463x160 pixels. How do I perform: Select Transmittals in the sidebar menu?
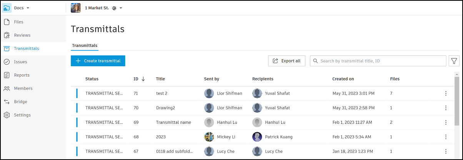(26, 48)
